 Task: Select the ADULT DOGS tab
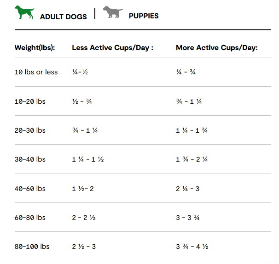pos(63,17)
